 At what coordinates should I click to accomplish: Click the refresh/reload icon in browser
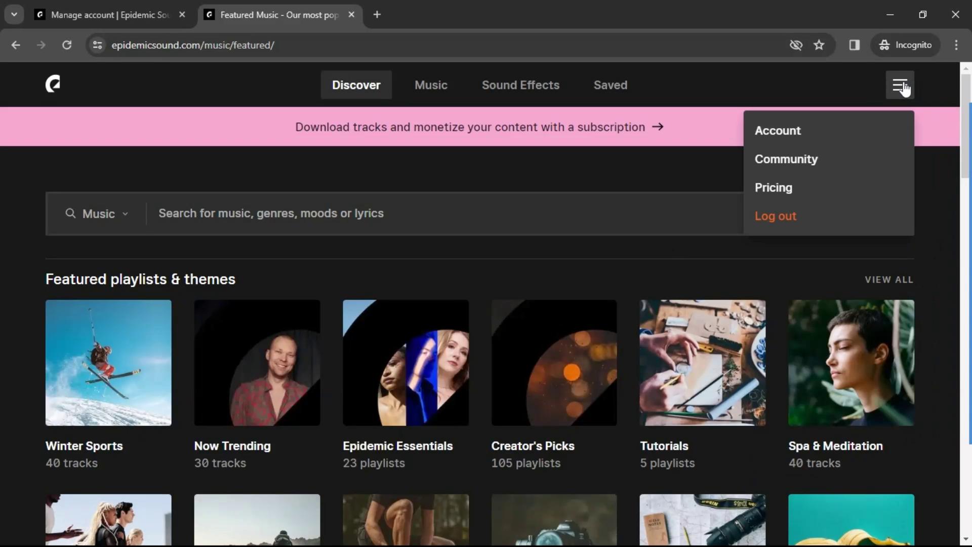(x=67, y=45)
